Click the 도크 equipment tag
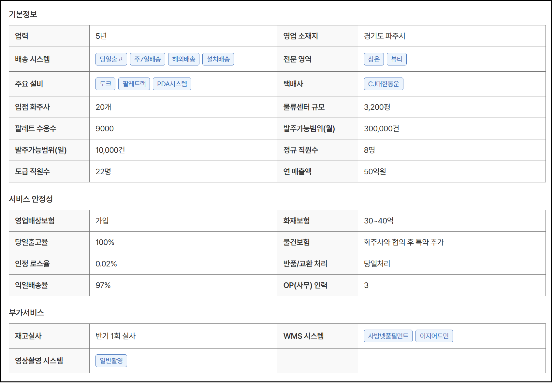The width and height of the screenshot is (553, 385). pos(105,84)
